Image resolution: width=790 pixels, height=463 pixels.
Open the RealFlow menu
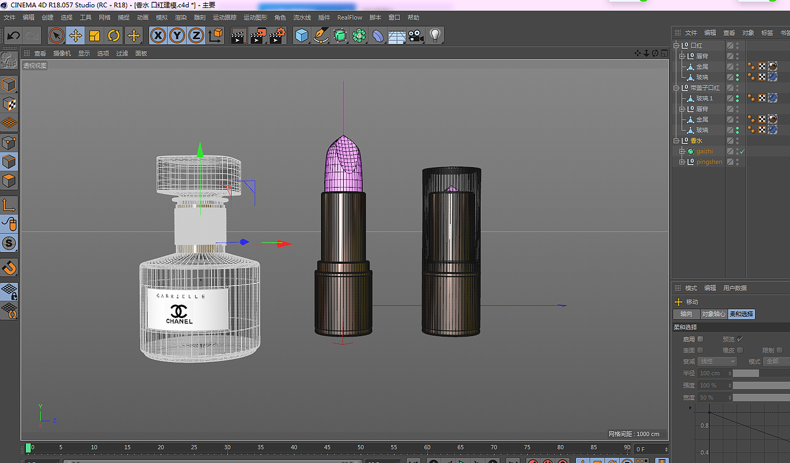pos(350,18)
